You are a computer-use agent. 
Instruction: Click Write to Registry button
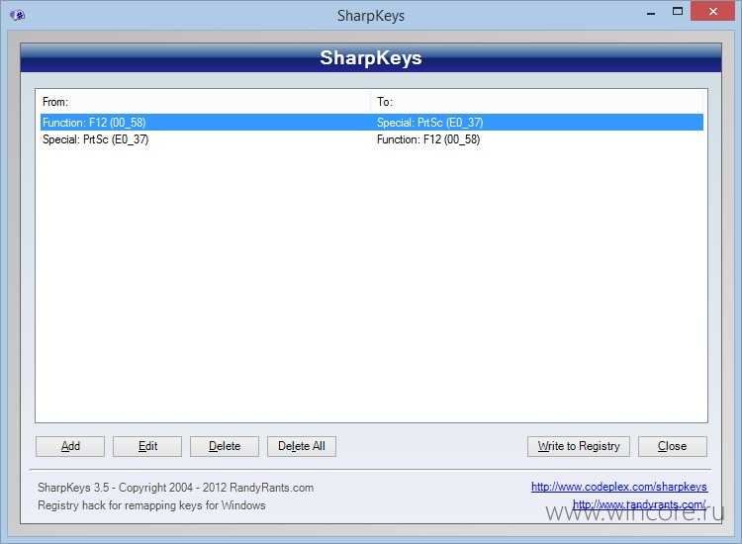[x=579, y=446]
